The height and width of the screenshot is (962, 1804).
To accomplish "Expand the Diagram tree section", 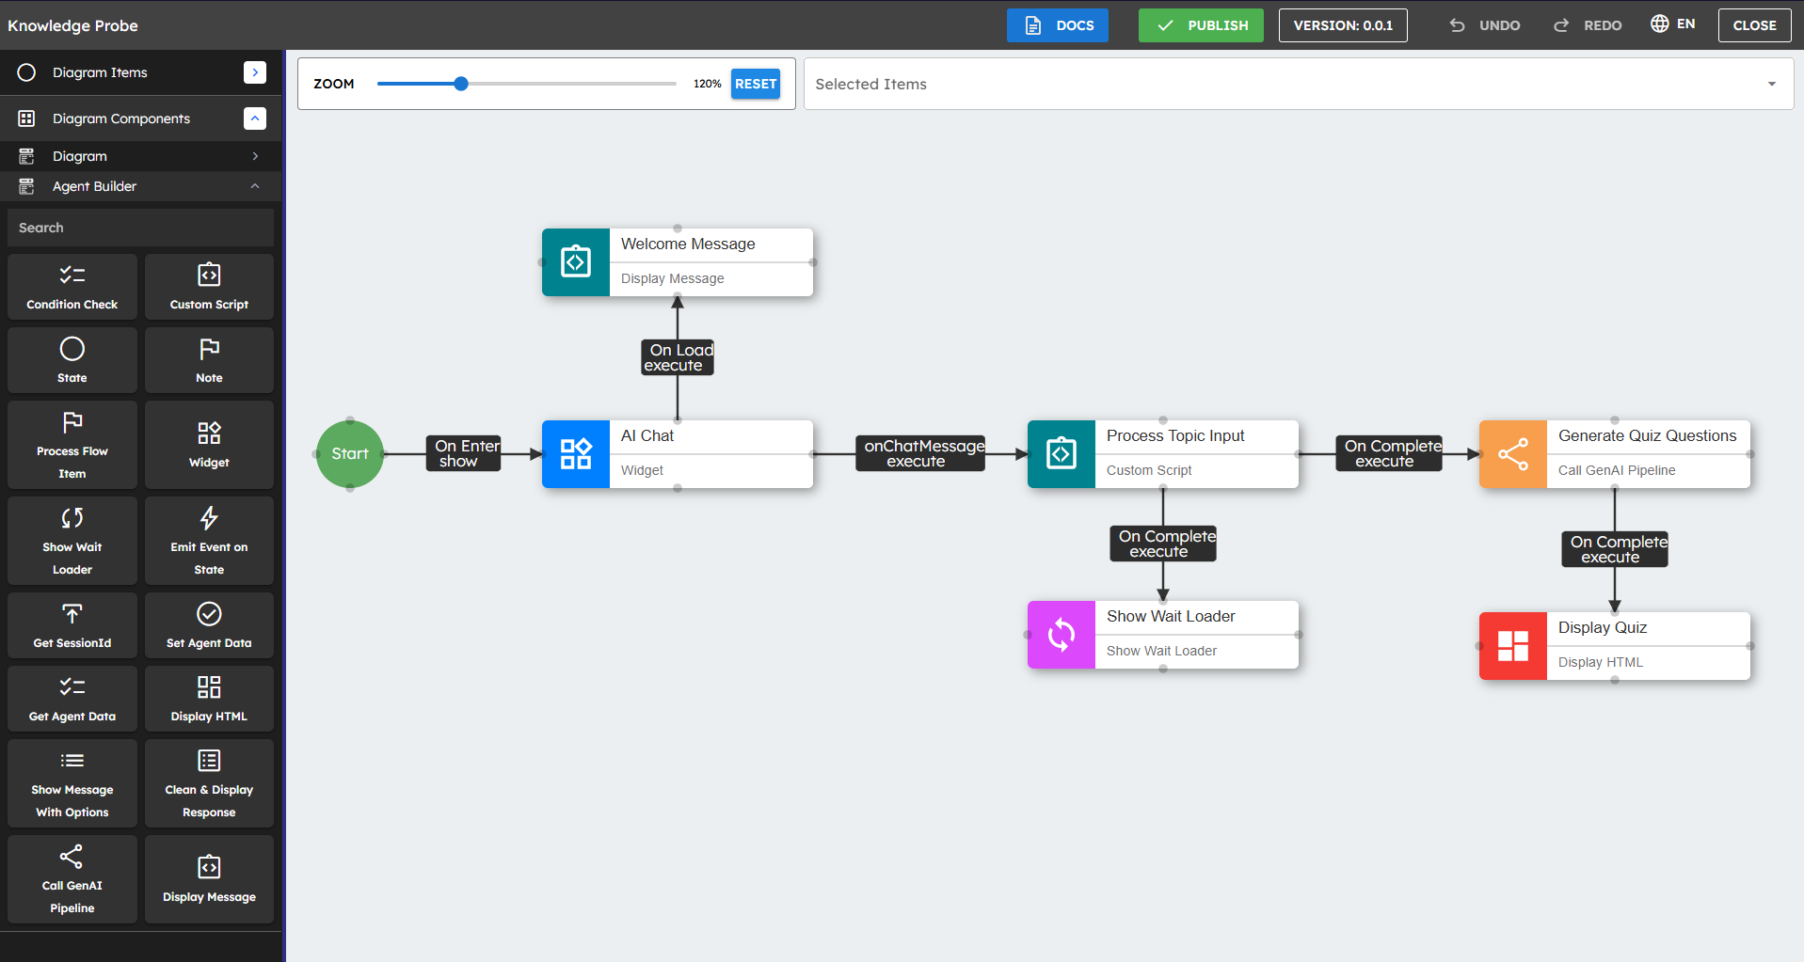I will (255, 156).
